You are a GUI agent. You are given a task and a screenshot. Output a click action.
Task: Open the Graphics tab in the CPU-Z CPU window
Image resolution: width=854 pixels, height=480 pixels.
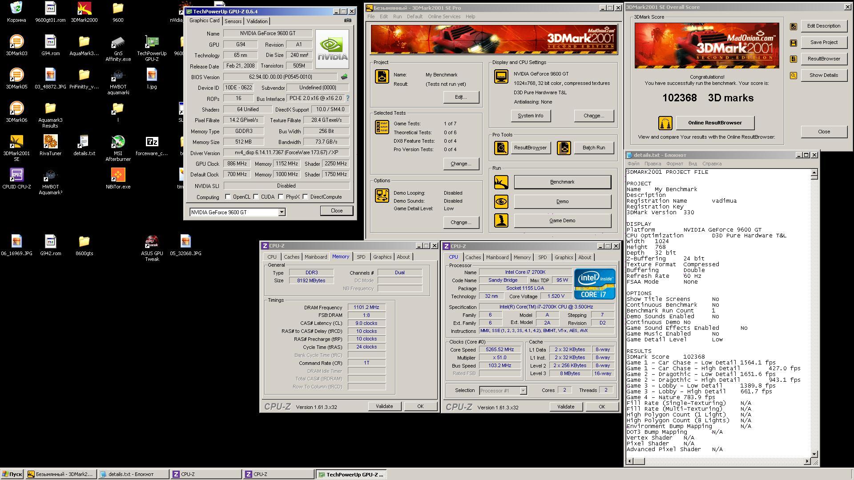pyautogui.click(x=564, y=257)
